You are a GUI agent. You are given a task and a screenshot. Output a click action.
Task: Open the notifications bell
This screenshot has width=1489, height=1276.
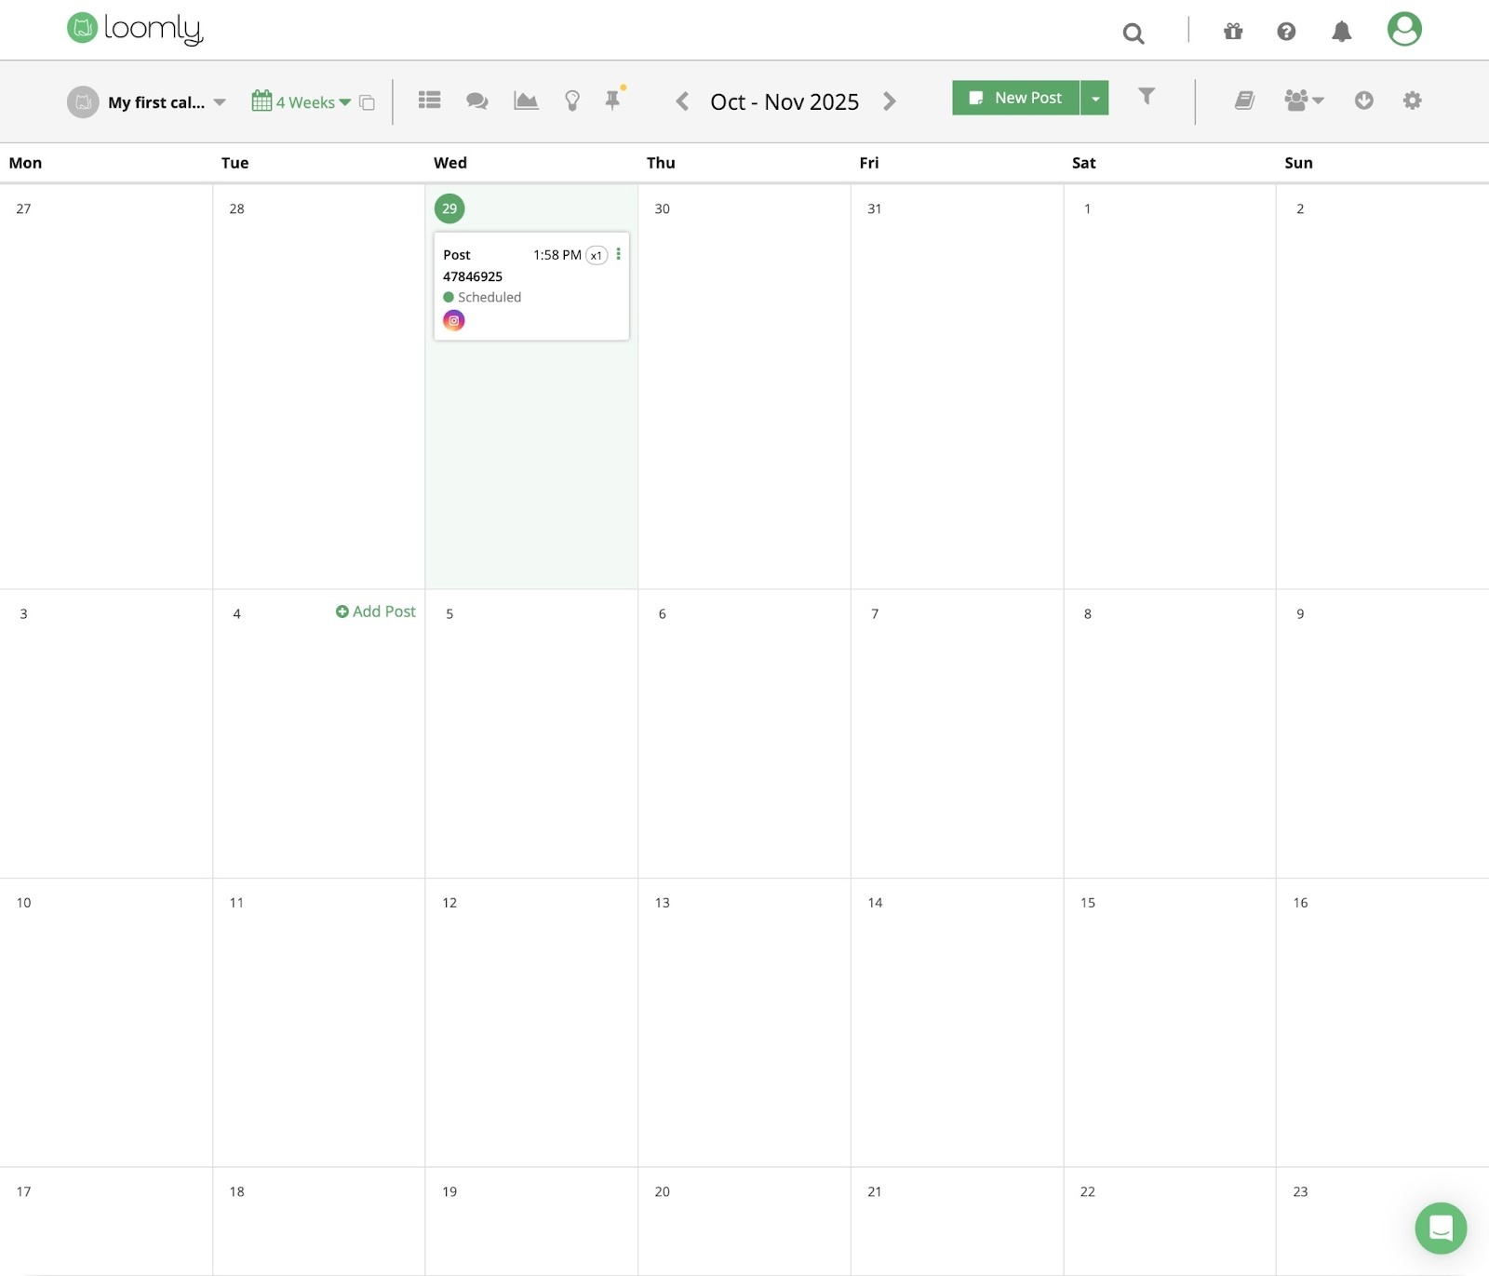click(x=1340, y=32)
